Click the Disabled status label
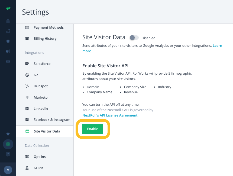This screenshot has width=233, height=176. pyautogui.click(x=148, y=38)
